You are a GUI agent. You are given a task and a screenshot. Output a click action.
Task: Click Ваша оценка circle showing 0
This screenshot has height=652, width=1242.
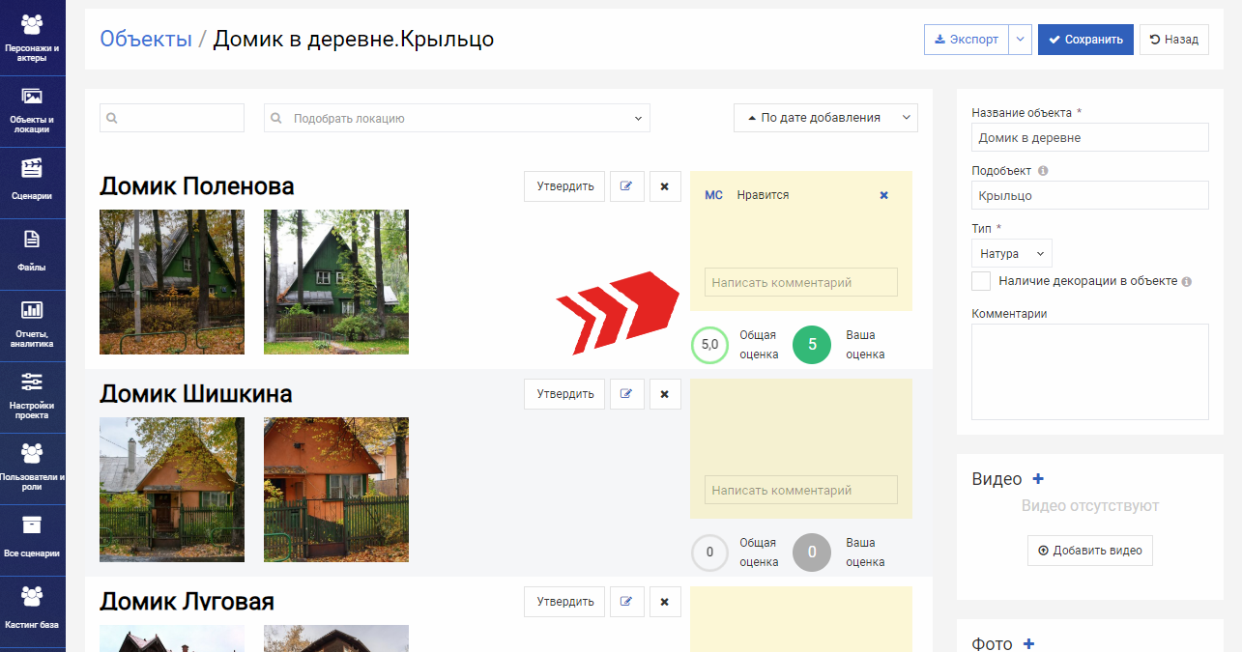(x=812, y=553)
